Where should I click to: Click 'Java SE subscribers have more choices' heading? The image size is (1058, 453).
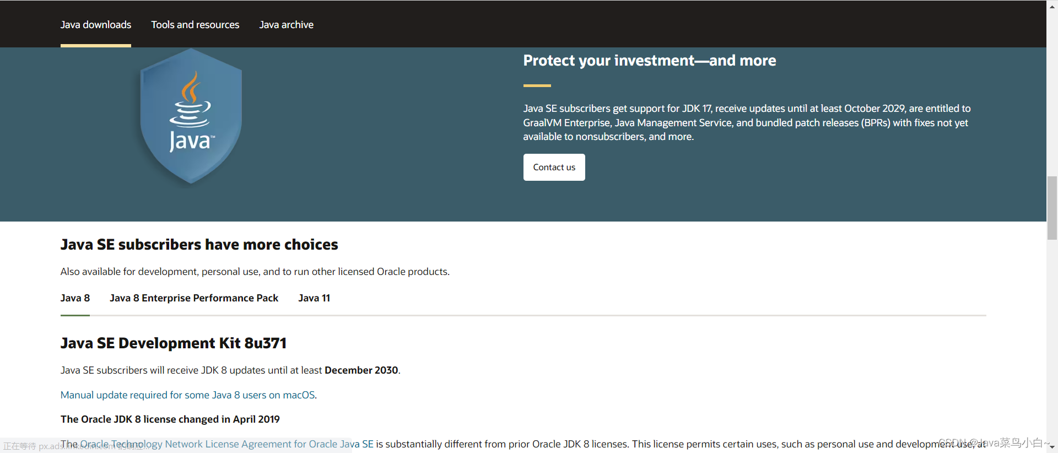pos(199,245)
